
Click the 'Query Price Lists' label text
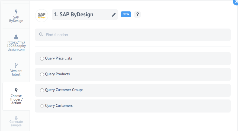click(59, 58)
